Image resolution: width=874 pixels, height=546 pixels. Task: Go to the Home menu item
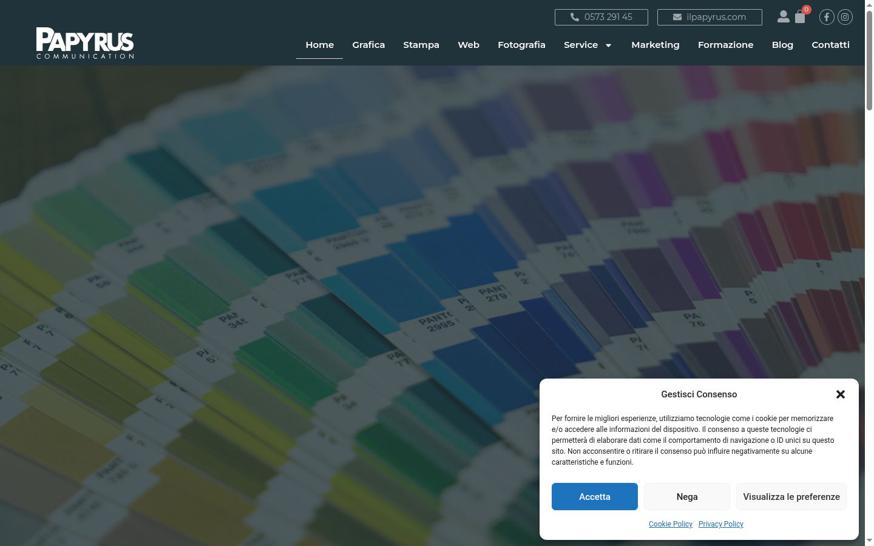pyautogui.click(x=320, y=45)
